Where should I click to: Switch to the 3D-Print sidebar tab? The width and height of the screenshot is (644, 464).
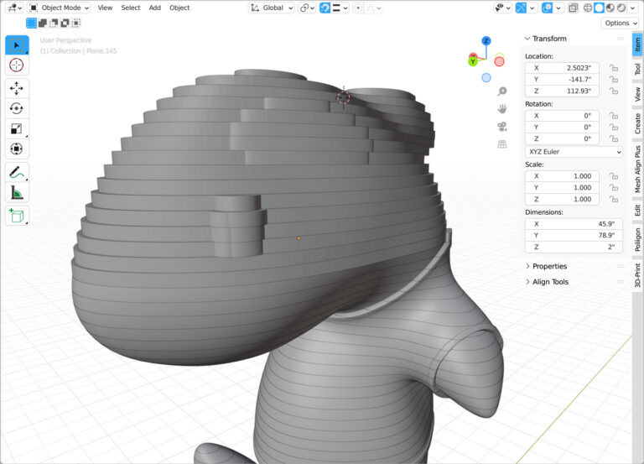pos(637,275)
